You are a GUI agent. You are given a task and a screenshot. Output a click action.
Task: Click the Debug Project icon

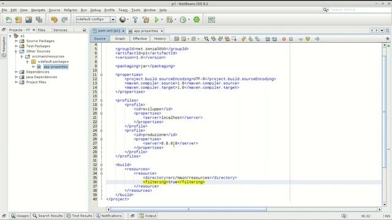(x=170, y=20)
